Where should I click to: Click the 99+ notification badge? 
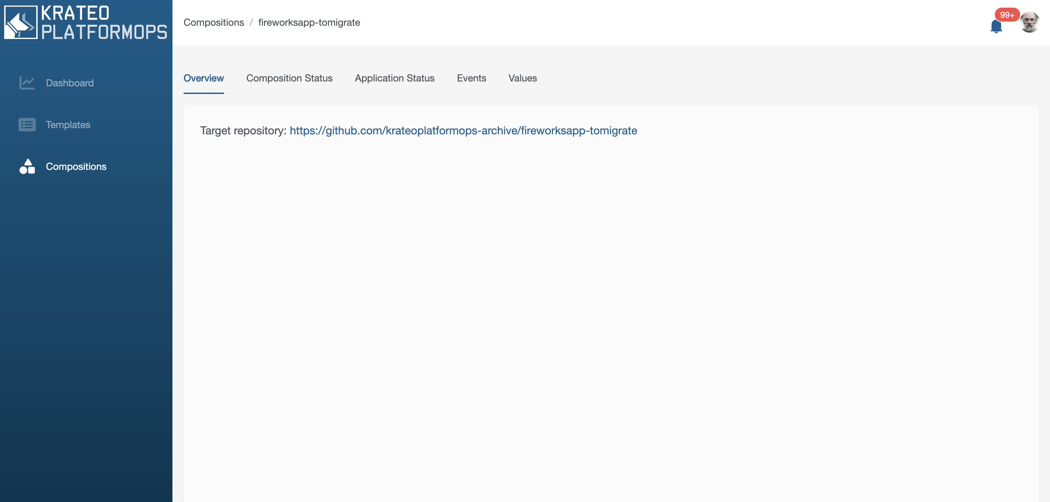coord(1007,15)
